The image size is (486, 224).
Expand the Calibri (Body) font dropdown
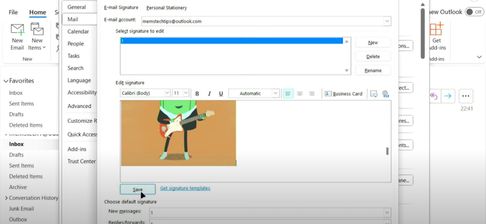[167, 93]
